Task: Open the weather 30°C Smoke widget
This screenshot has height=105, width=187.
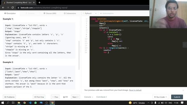Action: click(x=137, y=103)
